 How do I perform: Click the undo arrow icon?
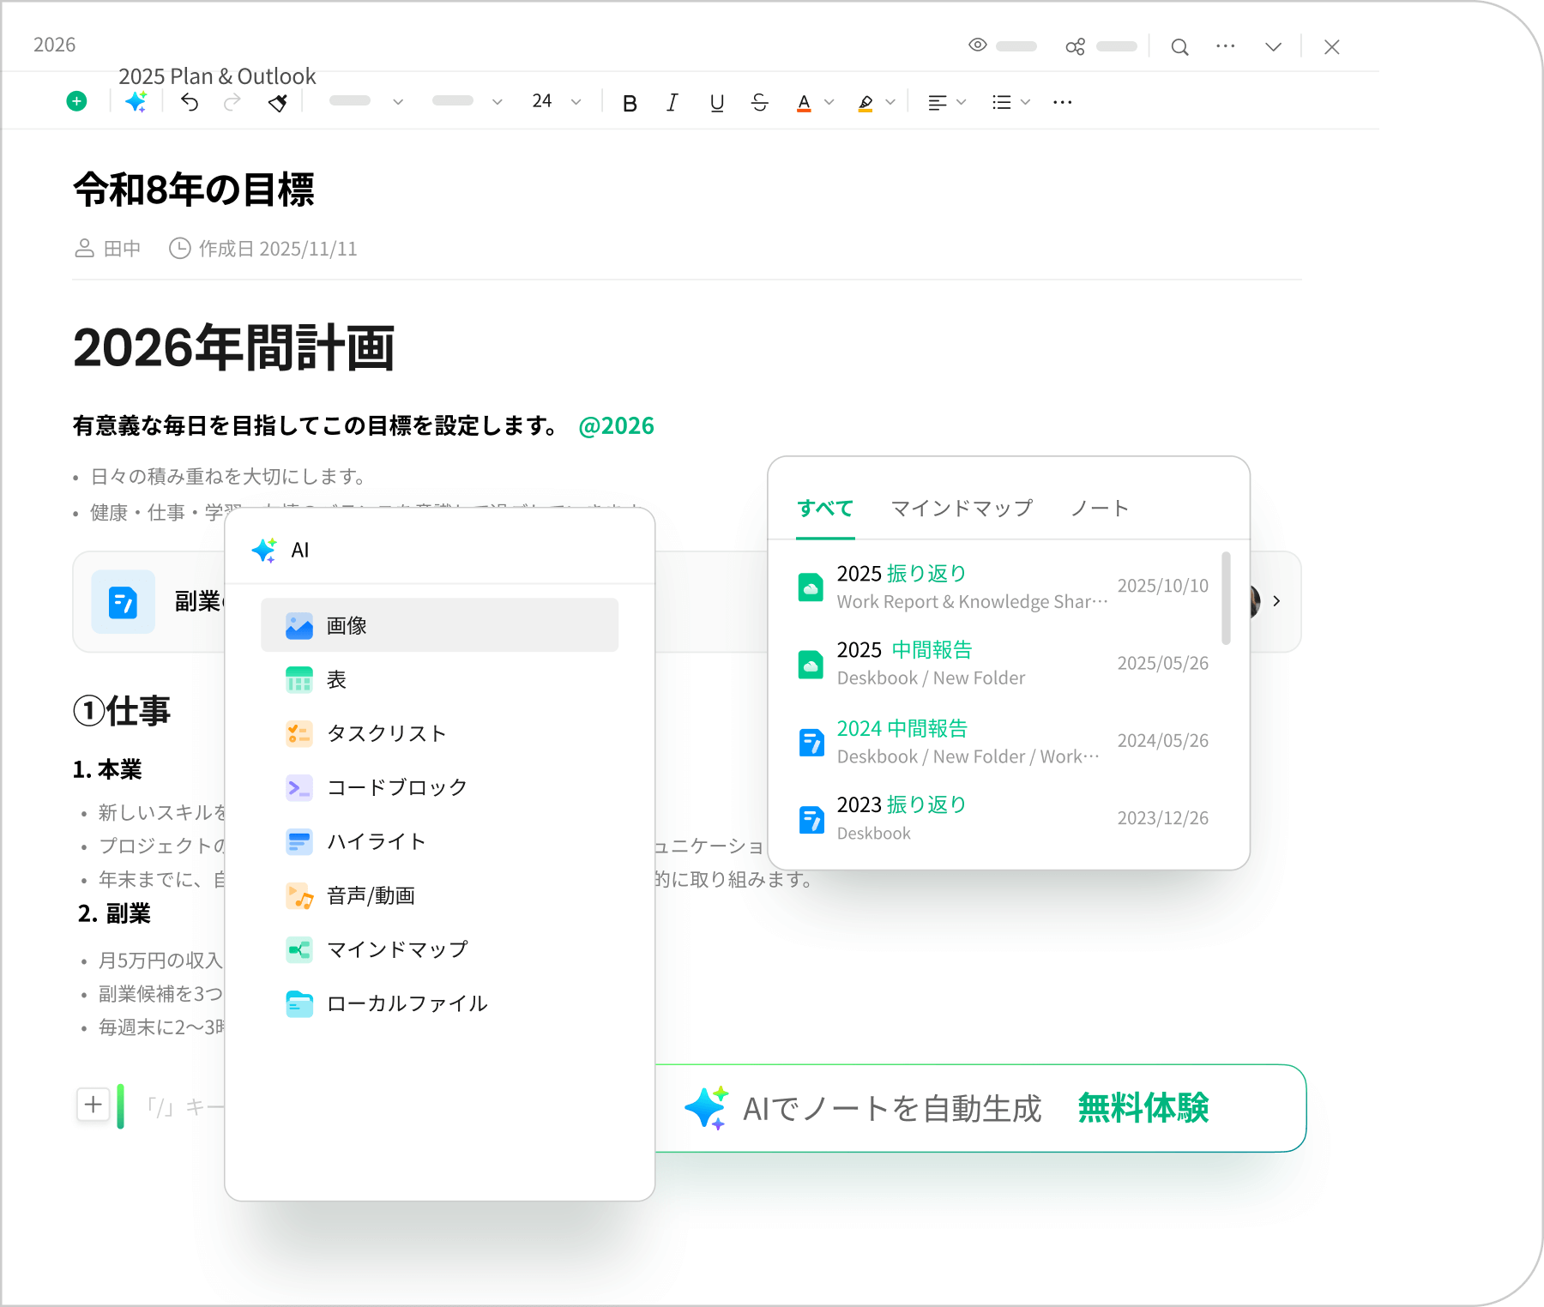(x=190, y=103)
